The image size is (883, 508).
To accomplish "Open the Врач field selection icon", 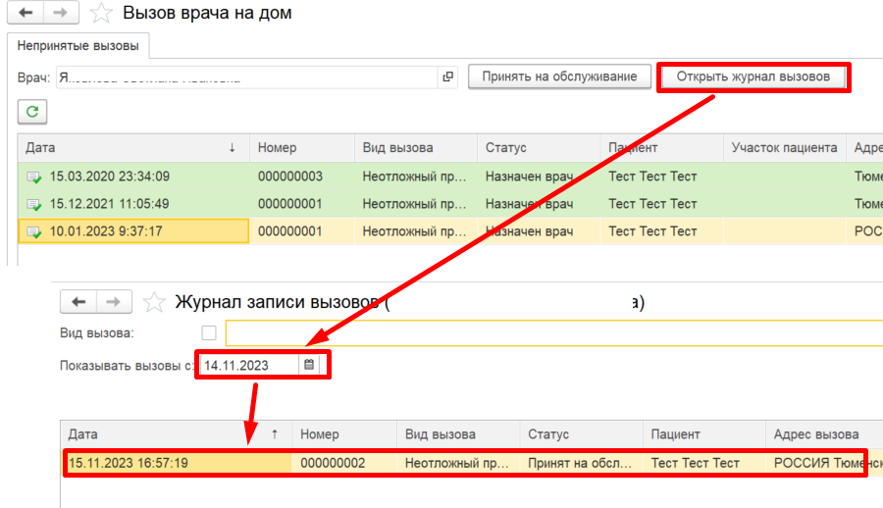I will point(448,76).
